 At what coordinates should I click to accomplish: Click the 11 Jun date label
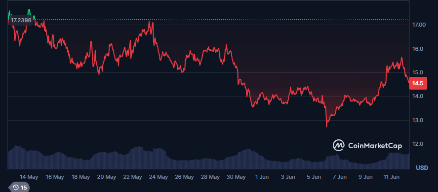pos(391,177)
